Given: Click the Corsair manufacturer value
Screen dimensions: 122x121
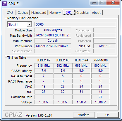Looking at the screenshot, I should [53, 41].
